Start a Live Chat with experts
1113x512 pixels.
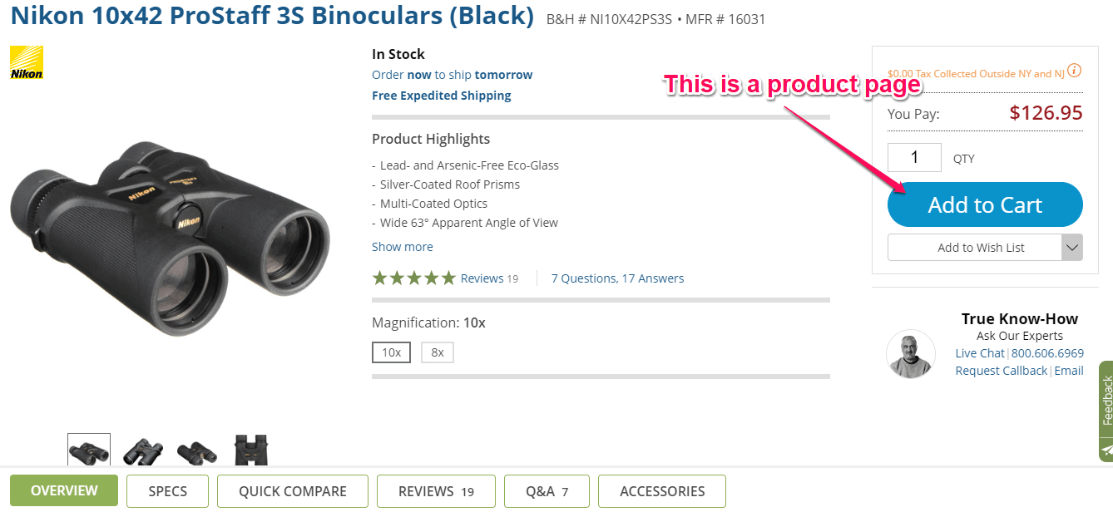[979, 352]
